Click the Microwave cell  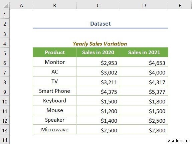click(55, 130)
